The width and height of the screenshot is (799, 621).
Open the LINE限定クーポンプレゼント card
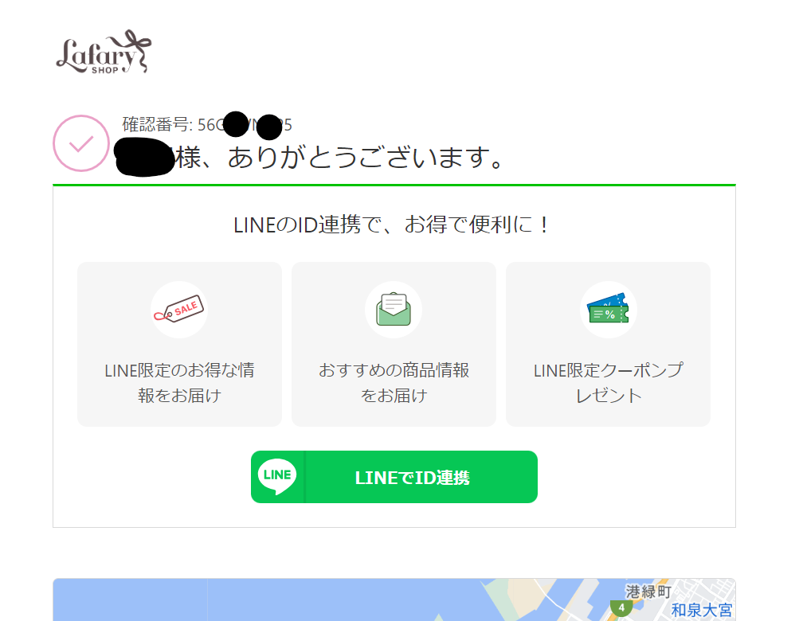[608, 345]
